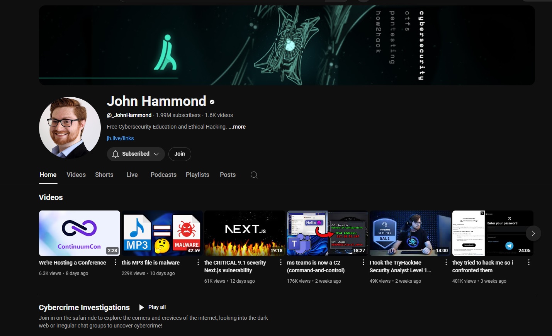Click title We're Hosting a Conference
This screenshot has width=552, height=336.
click(72, 263)
